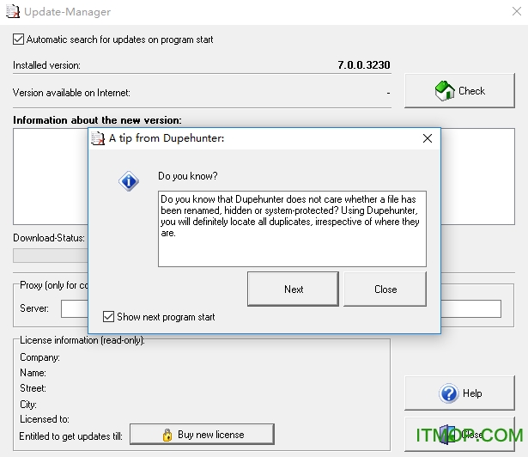Click the blue information icon in the tip
Viewport: 528px width, 457px height.
pyautogui.click(x=129, y=181)
